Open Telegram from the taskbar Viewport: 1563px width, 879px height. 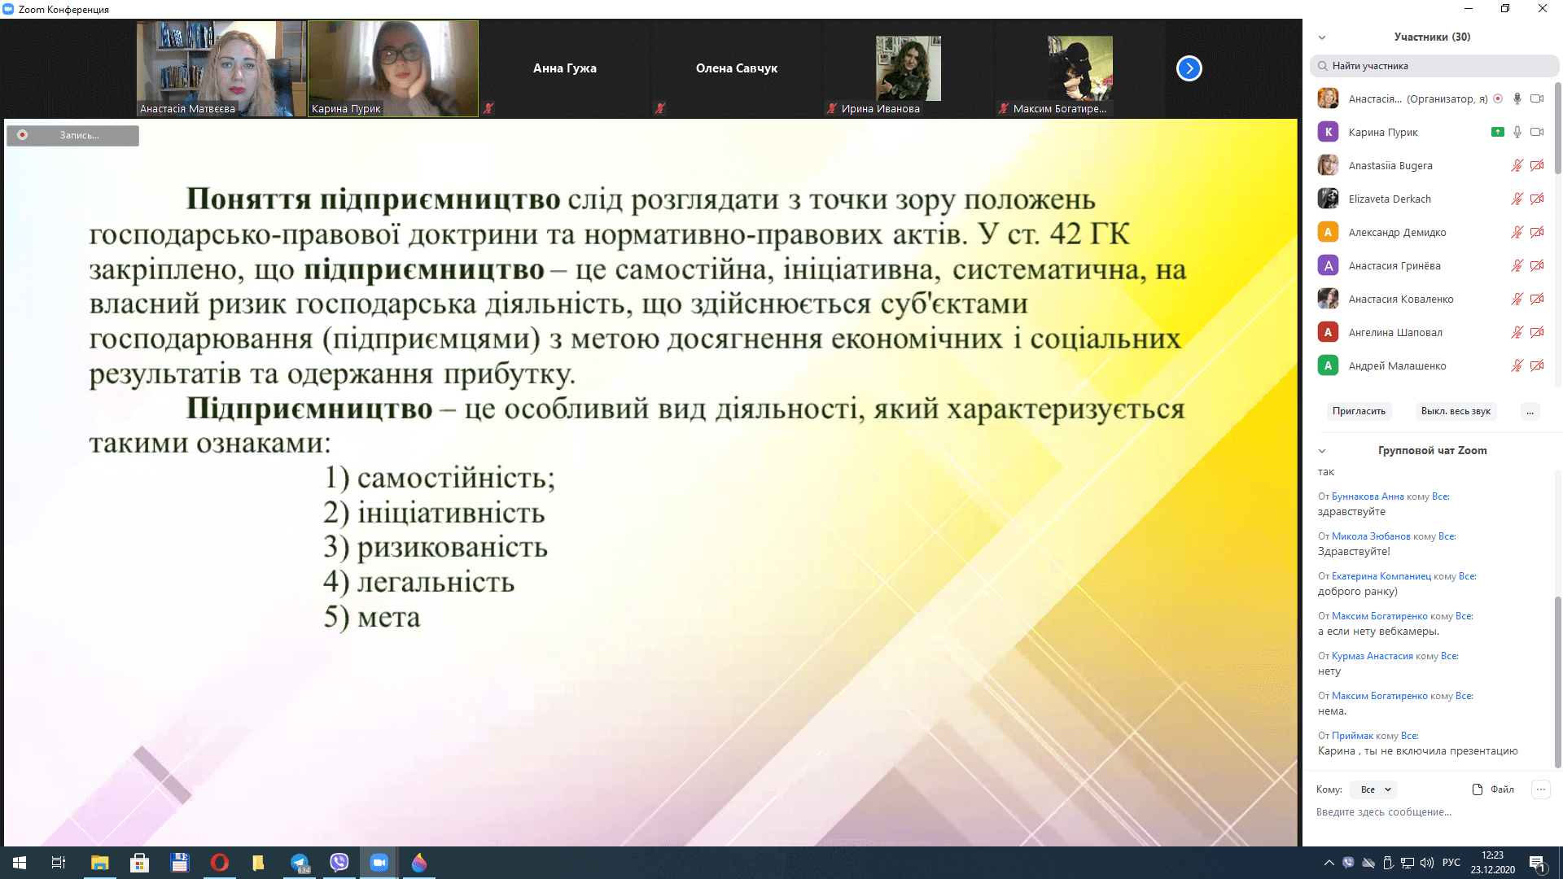[300, 863]
